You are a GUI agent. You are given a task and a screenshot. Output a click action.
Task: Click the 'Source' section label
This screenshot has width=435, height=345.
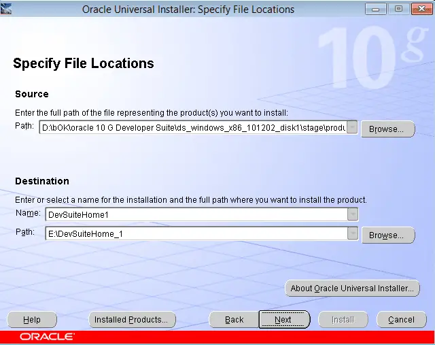(x=32, y=94)
